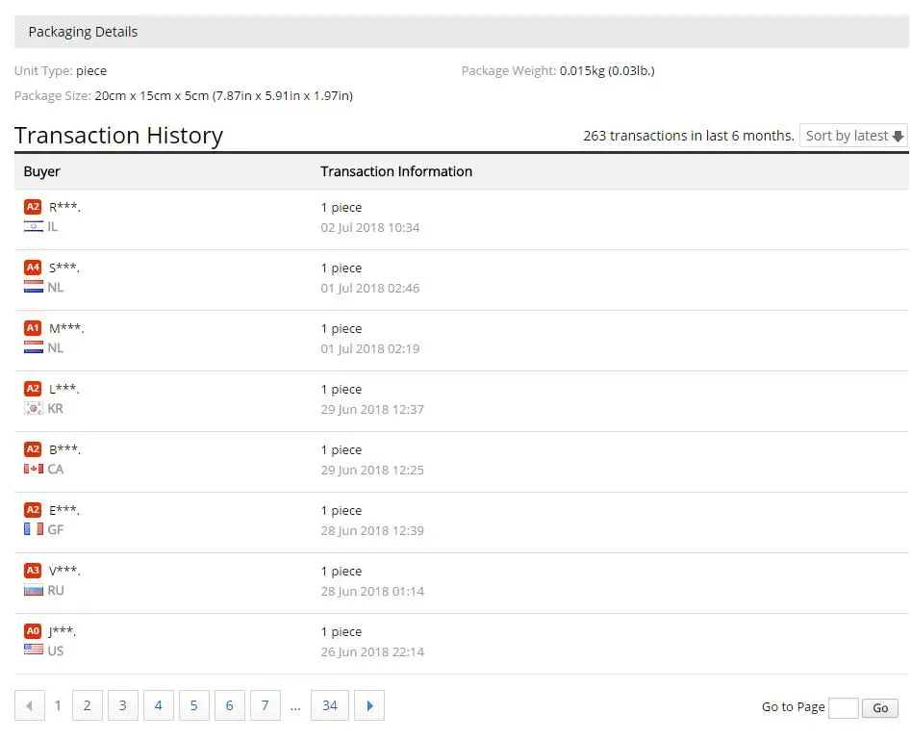The width and height of the screenshot is (911, 740).
Task: Click the Go button
Action: pyautogui.click(x=880, y=708)
